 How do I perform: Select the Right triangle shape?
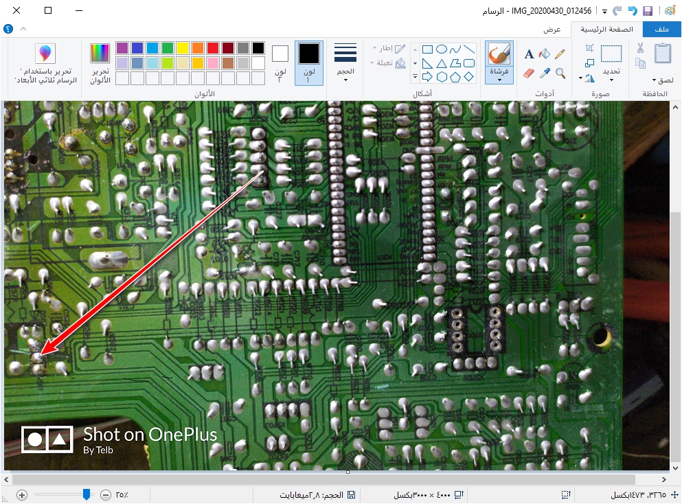tap(428, 63)
